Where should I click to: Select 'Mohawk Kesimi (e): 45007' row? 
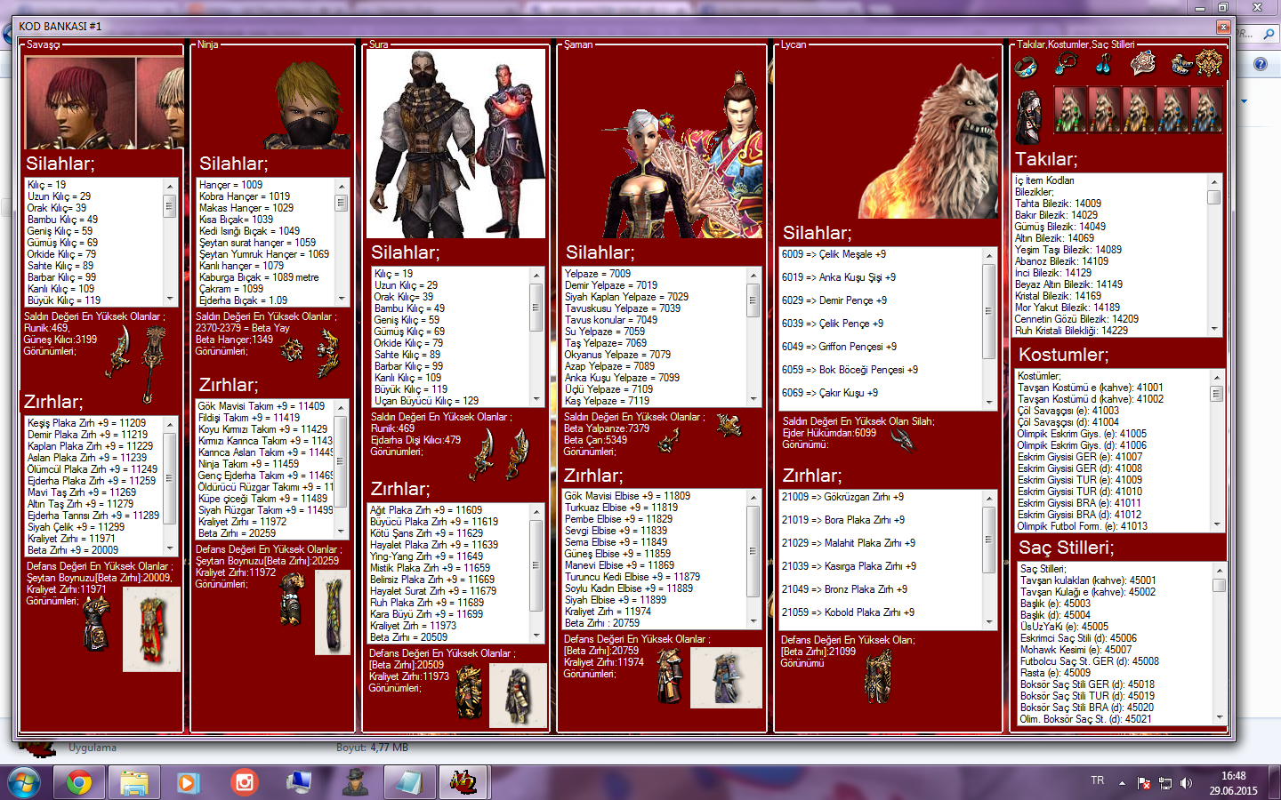(x=1076, y=650)
